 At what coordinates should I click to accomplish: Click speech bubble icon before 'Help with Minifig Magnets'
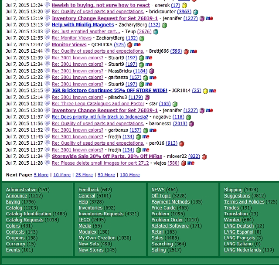pos(47,25)
